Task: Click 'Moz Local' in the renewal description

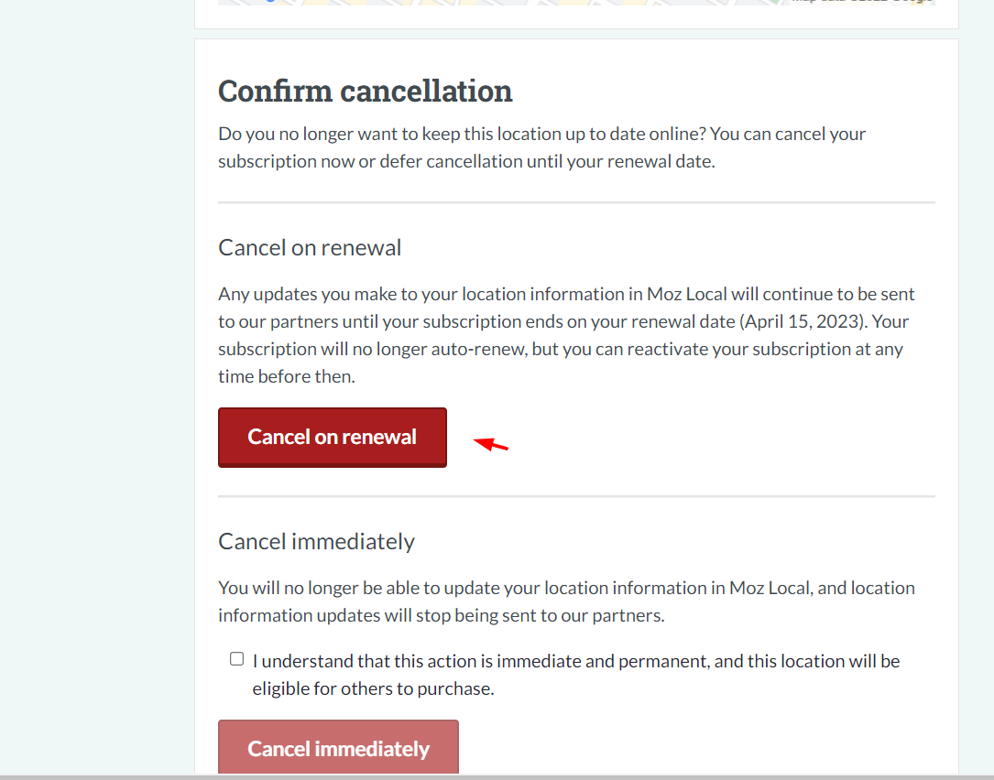Action: 686,294
